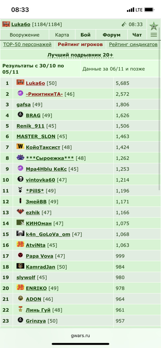Open Рейтинг синдикатов link
Viewport: 161px width, 348px height.
point(133,45)
